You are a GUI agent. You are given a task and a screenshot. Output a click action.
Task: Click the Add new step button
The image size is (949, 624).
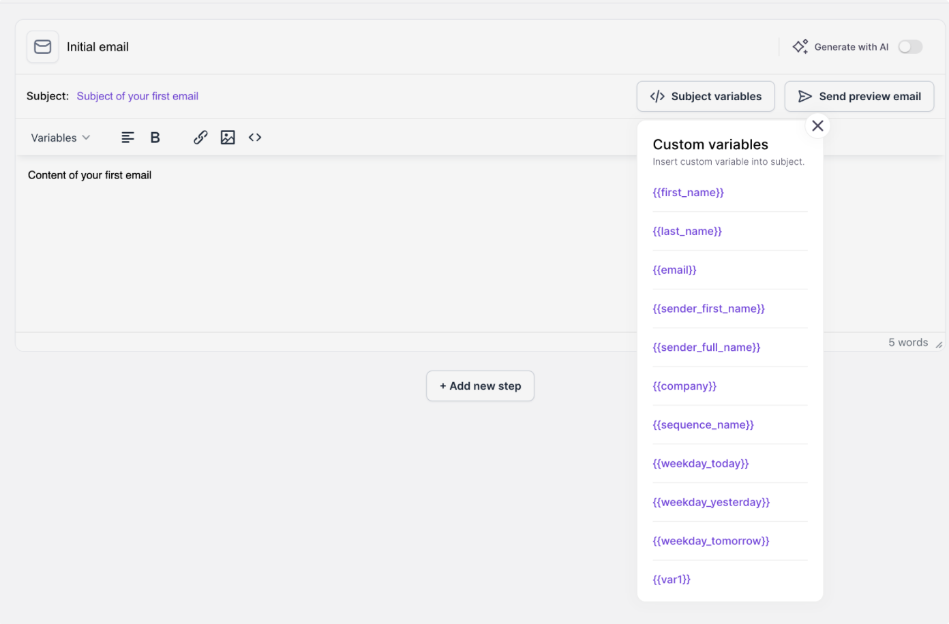(x=480, y=386)
